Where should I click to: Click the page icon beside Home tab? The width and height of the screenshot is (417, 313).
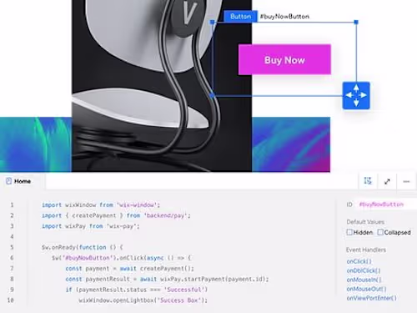(9, 181)
